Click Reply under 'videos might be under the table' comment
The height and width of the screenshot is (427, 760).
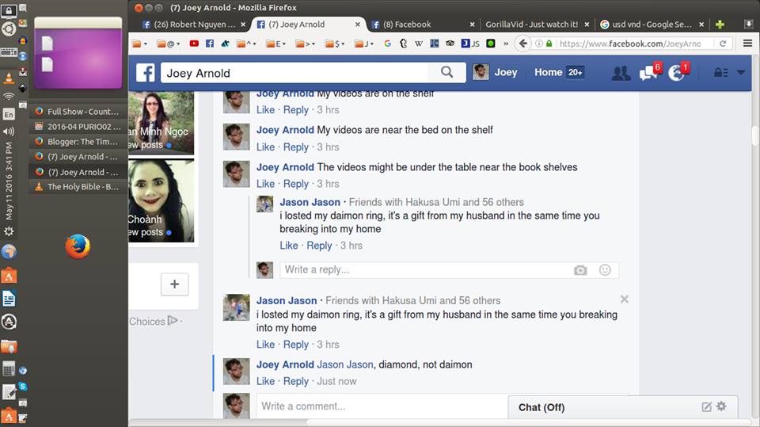point(295,184)
